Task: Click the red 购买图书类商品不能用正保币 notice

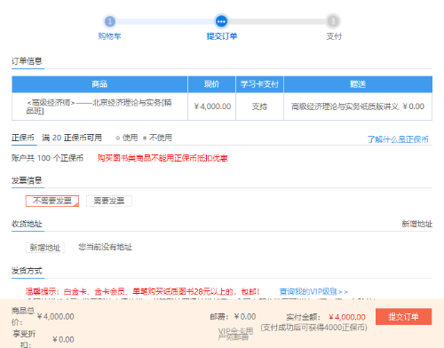Action: pyautogui.click(x=163, y=158)
